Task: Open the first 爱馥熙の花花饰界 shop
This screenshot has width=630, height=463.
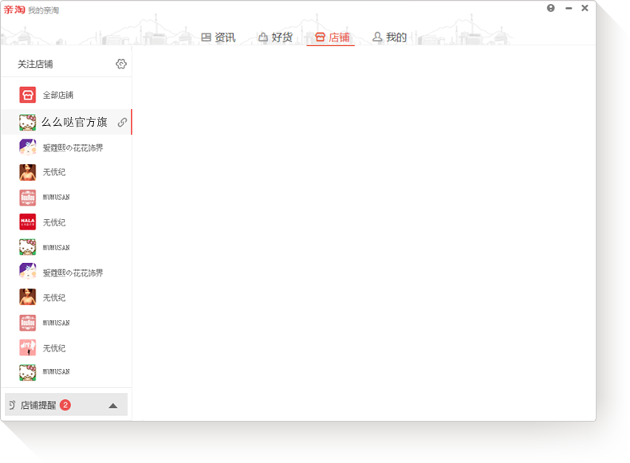Action: click(66, 147)
